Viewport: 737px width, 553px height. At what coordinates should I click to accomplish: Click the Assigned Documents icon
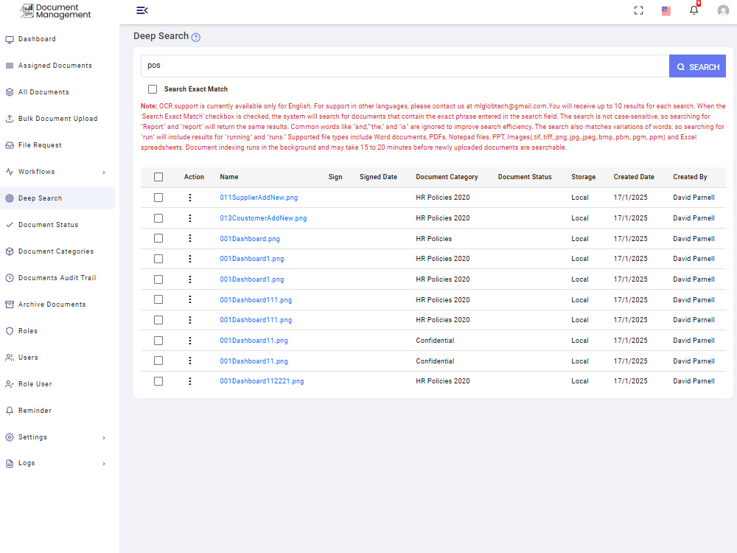(x=10, y=66)
